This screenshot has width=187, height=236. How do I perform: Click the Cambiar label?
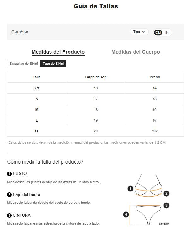pyautogui.click(x=20, y=32)
